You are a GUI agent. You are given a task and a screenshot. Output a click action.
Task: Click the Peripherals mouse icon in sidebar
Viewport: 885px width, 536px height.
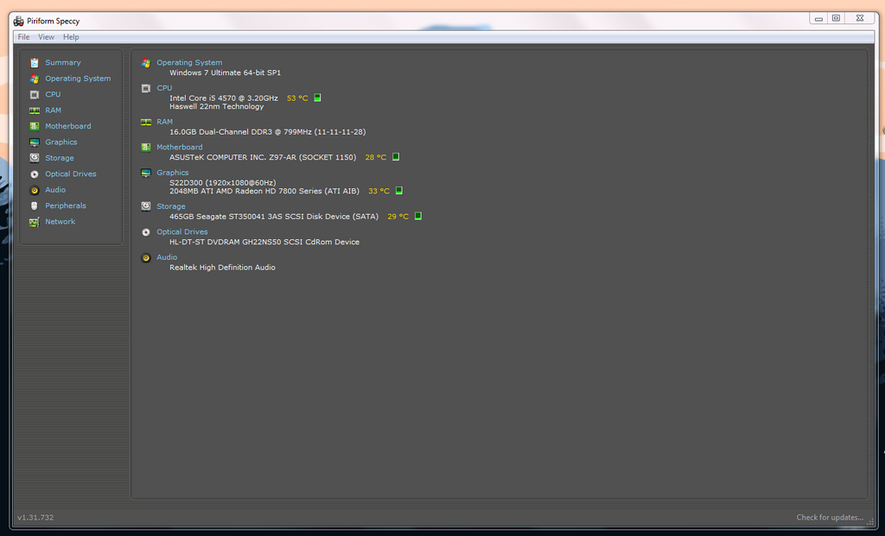[35, 205]
